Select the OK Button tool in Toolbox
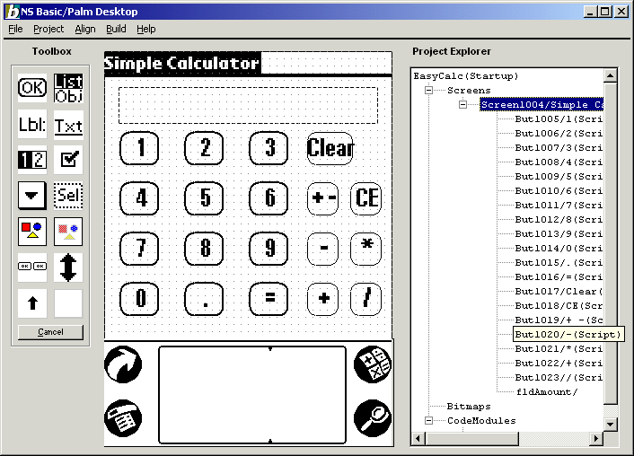 32,87
